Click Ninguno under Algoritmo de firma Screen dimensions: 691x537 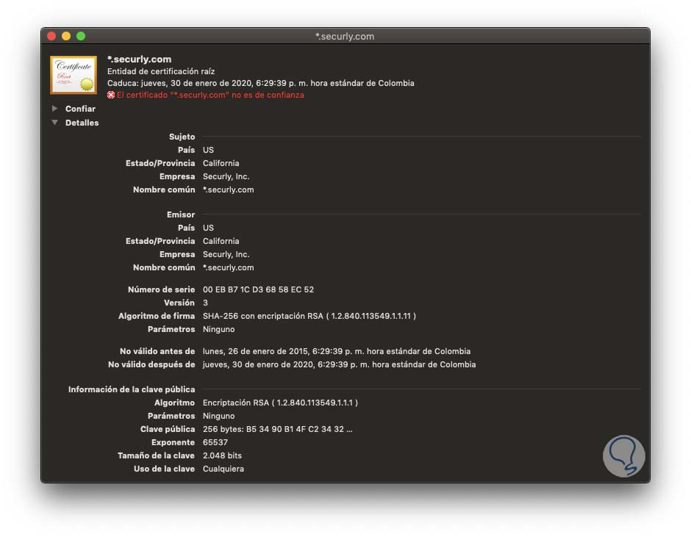pos(218,330)
